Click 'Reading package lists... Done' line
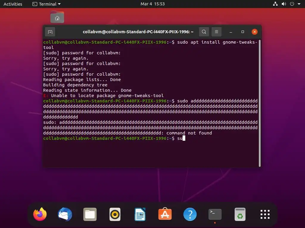Viewport: 305px width, 228px height. pyautogui.click(x=82, y=80)
